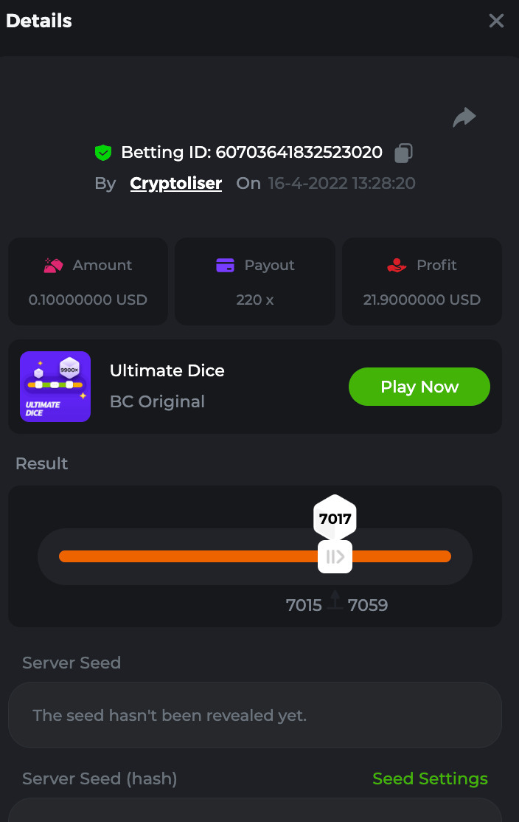Click the dice result slider handle
The image size is (519, 822).
click(335, 556)
